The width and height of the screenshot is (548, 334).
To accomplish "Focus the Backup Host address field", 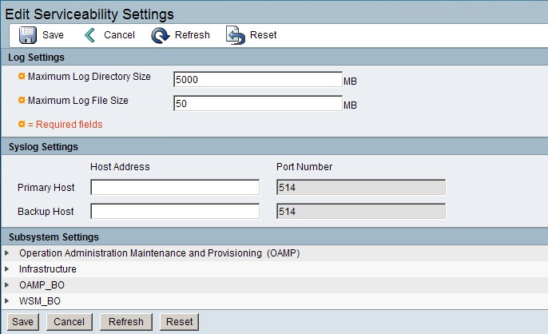I will click(x=175, y=212).
